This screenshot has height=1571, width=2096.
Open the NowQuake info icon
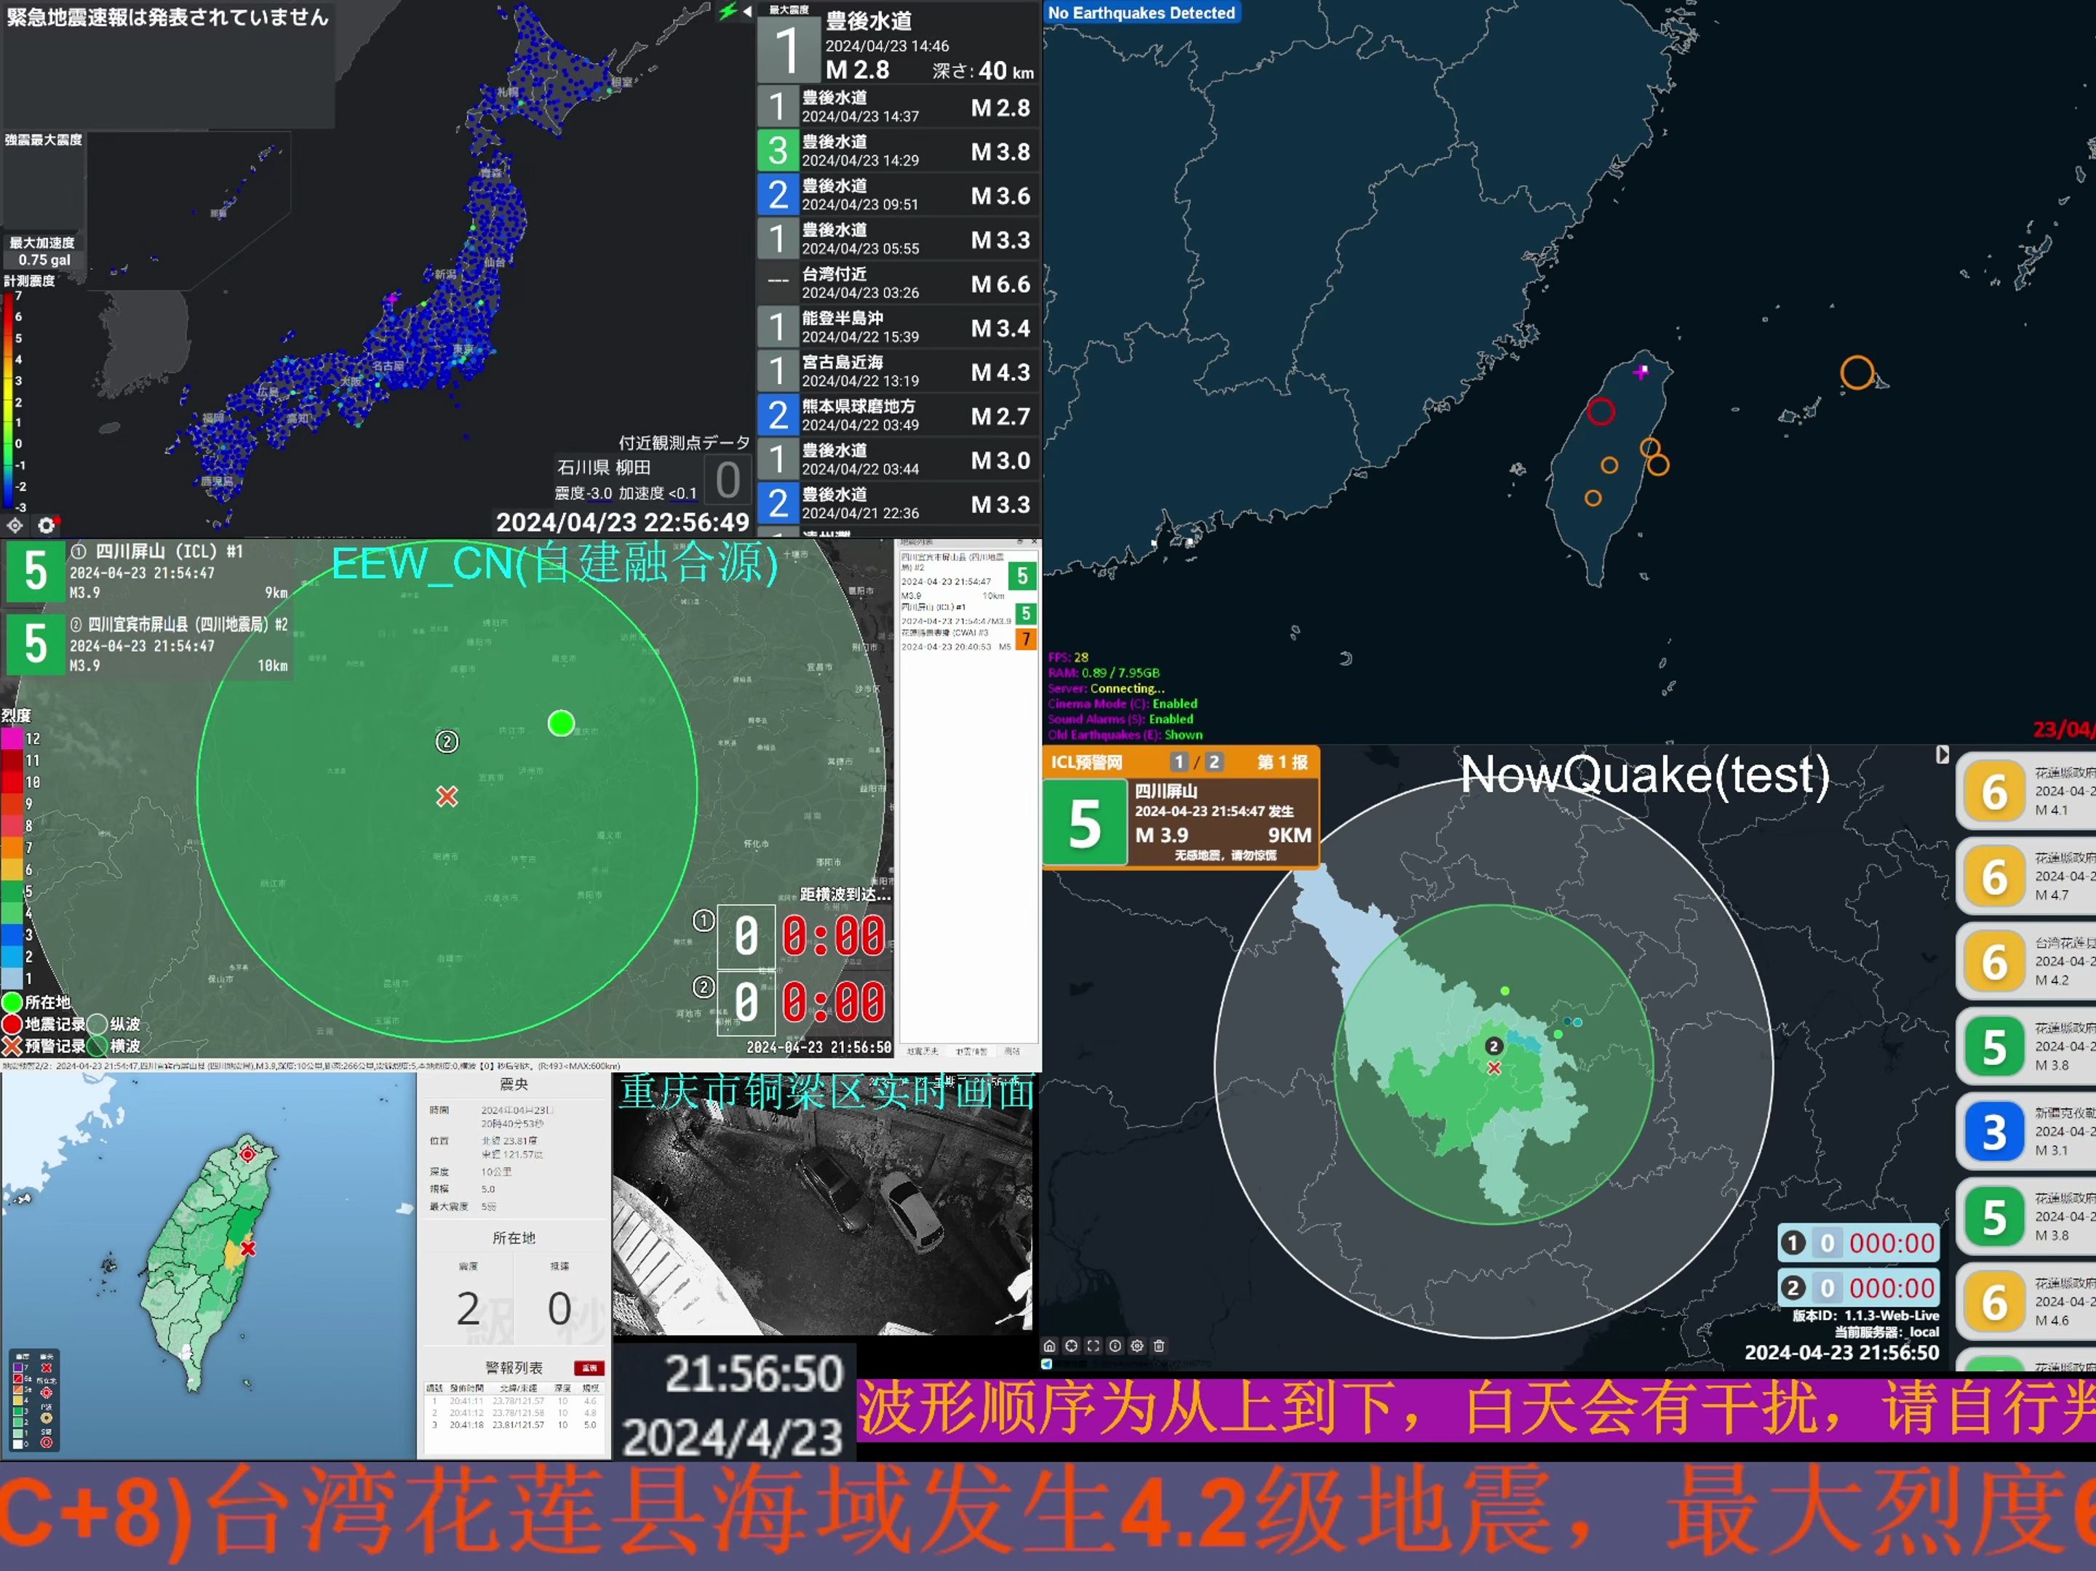[x=1115, y=1346]
